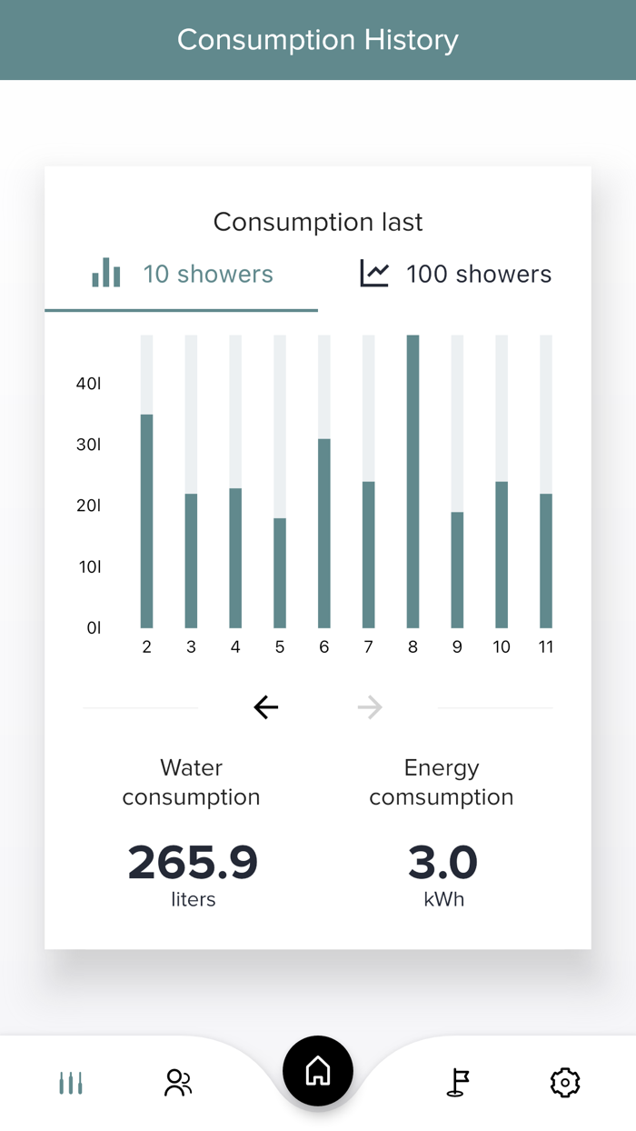Select the bar chart icon for 10 showers

[x=106, y=272]
